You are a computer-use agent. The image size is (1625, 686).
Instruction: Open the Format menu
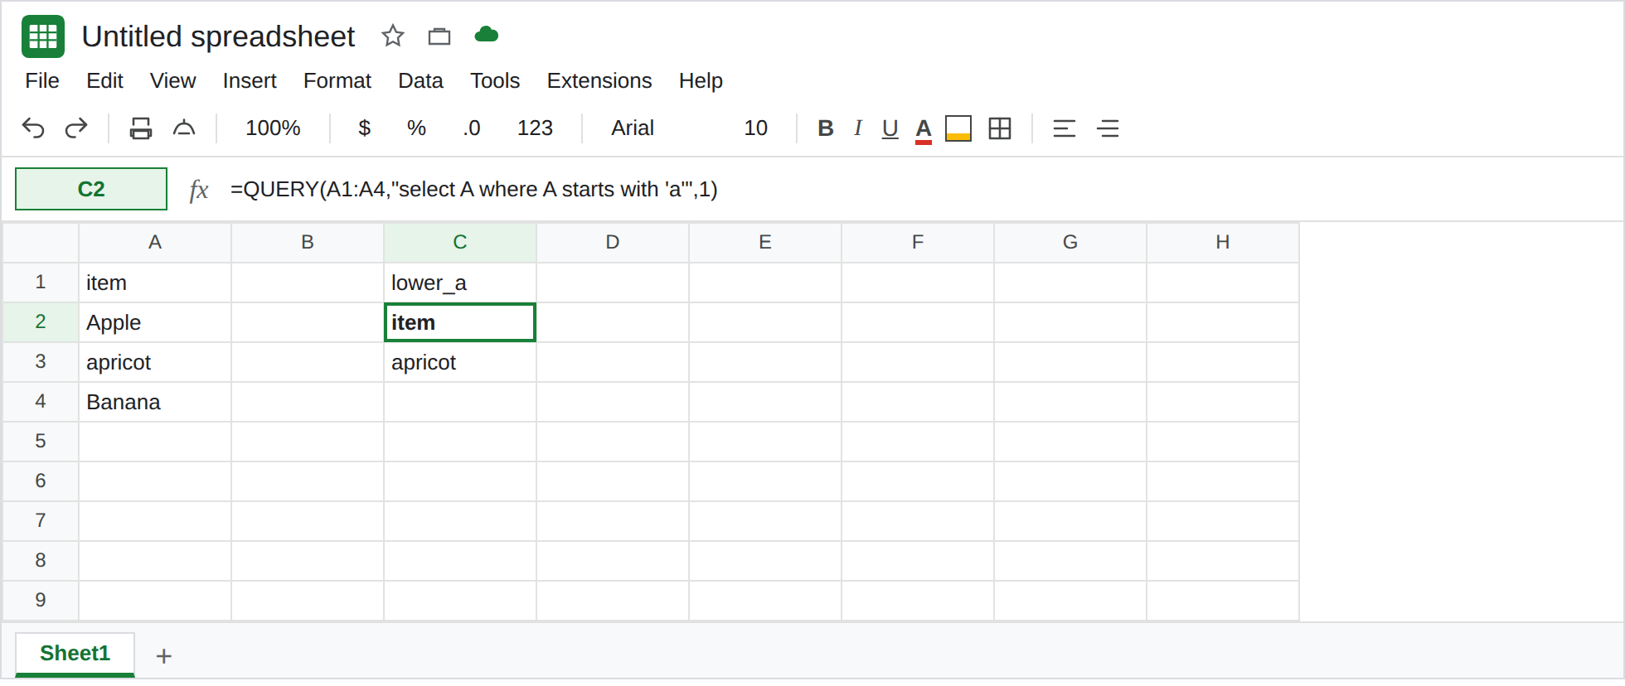pyautogui.click(x=337, y=80)
